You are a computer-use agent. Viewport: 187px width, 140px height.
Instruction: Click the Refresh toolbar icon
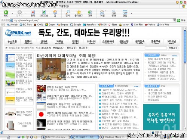[x=44, y=12]
